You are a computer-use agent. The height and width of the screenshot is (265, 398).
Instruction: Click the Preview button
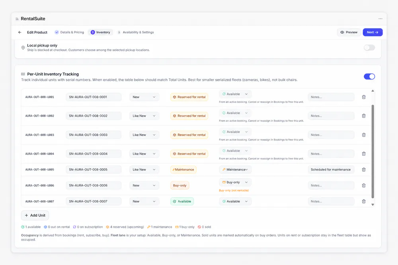click(349, 32)
